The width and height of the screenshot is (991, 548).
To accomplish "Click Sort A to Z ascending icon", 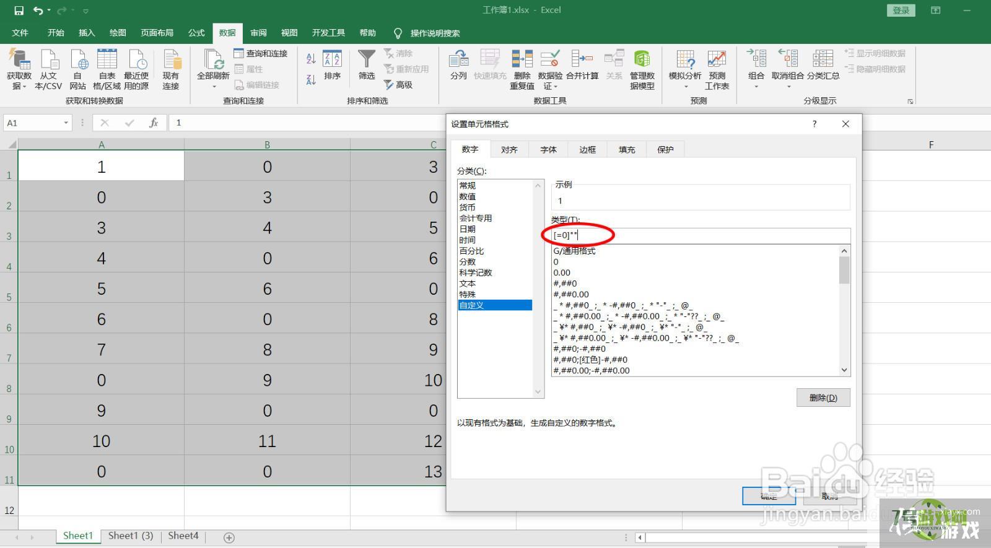I will coord(311,59).
